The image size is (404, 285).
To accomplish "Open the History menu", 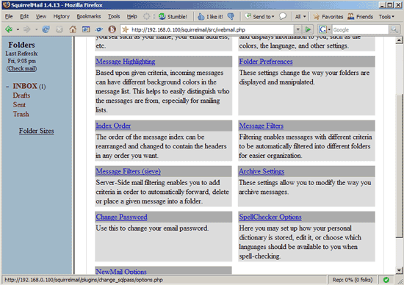I will click(61, 16).
